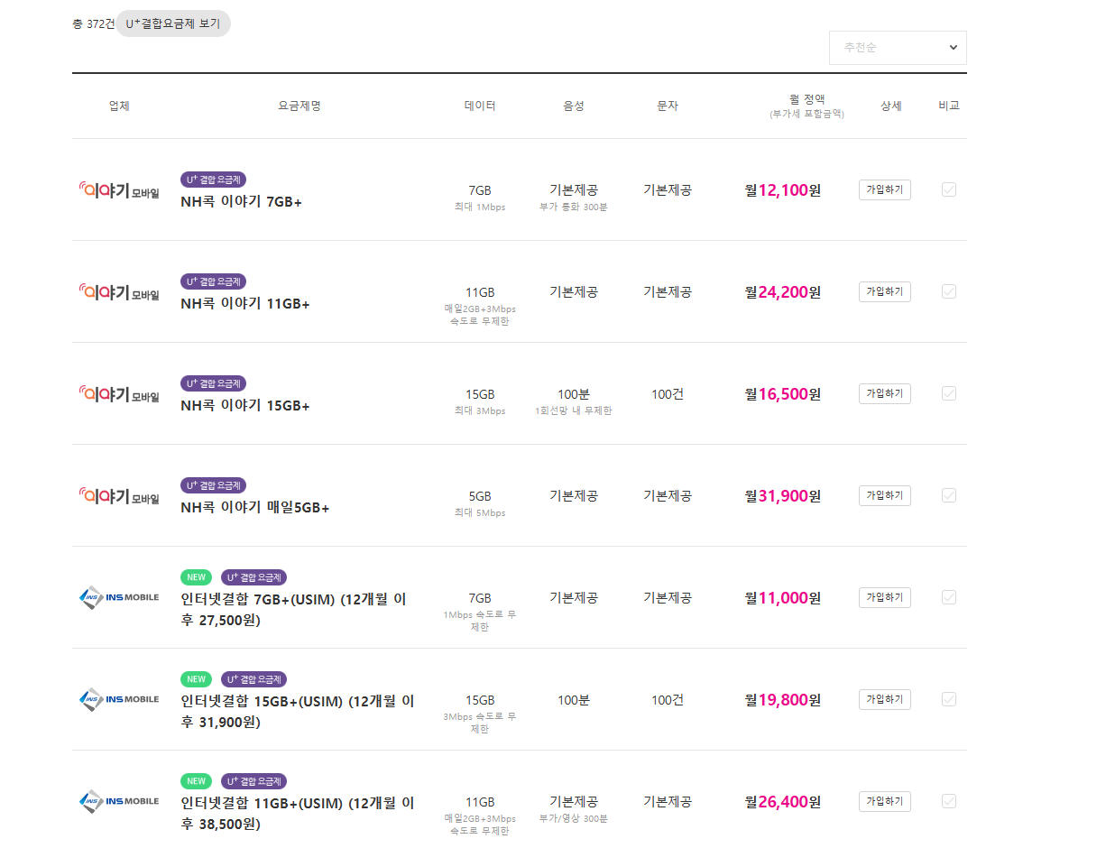Click the 이야기 모바일 logo beside NH콕 이야기 7GB+

click(119, 190)
